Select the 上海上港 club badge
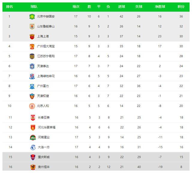Viewport: 192px width, 173px height. tap(32, 37)
